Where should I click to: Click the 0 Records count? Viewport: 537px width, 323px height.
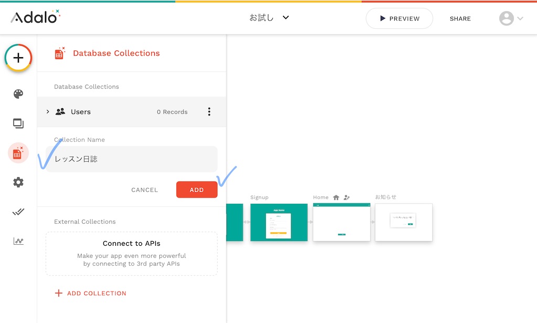172,112
